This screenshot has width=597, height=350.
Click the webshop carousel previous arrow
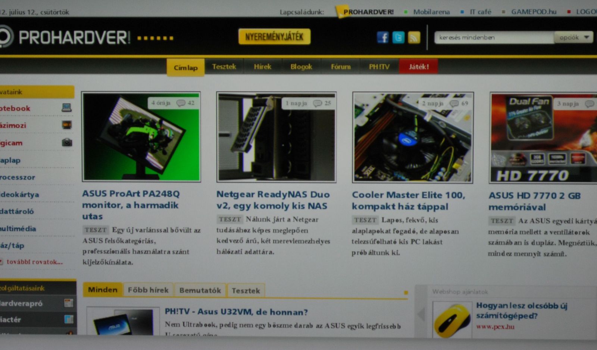click(421, 314)
